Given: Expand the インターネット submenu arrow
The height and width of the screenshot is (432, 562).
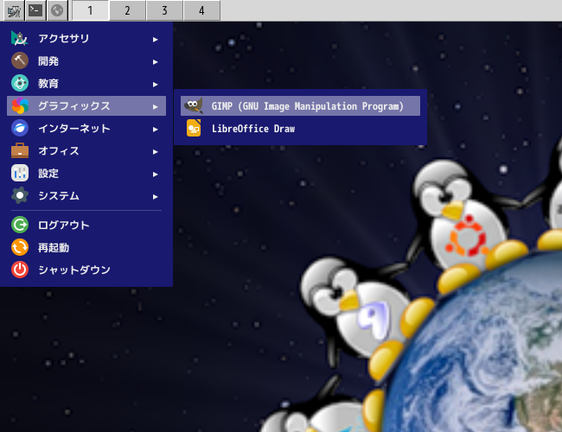Looking at the screenshot, I should (155, 130).
